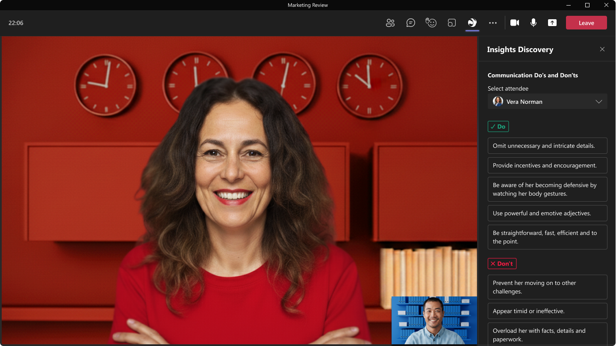The width and height of the screenshot is (616, 346).
Task: Select the 'Omit unnecessary and intricate details' tip
Action: click(547, 146)
